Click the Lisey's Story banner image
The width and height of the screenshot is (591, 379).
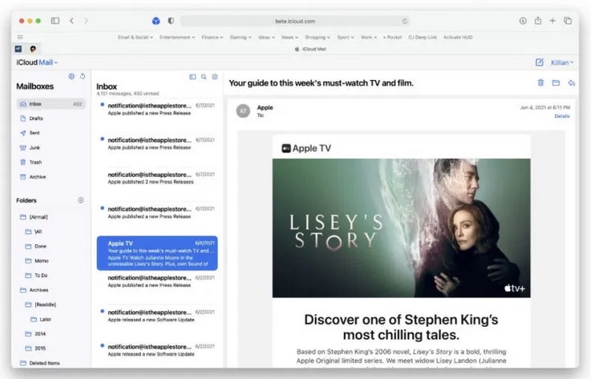pyautogui.click(x=402, y=228)
